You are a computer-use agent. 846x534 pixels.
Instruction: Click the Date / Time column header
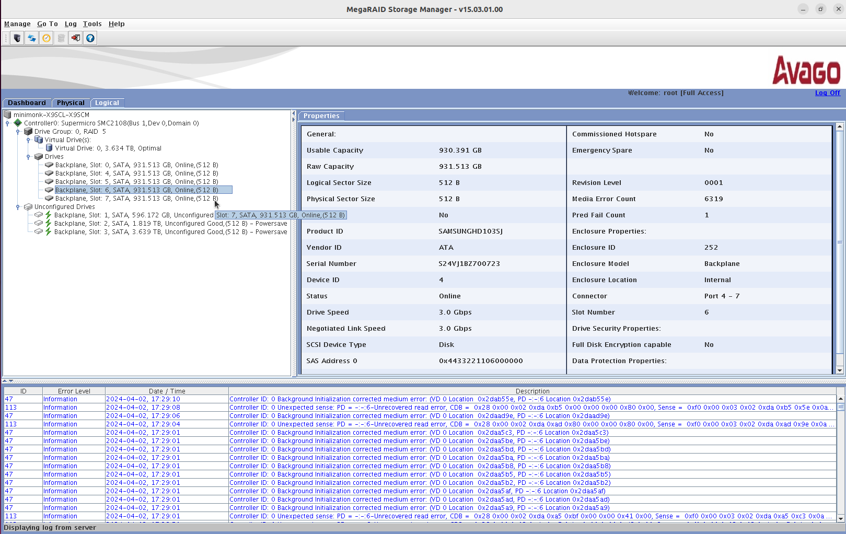167,391
